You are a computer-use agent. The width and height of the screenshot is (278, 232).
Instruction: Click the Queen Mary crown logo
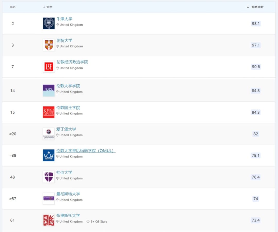tap(49, 155)
